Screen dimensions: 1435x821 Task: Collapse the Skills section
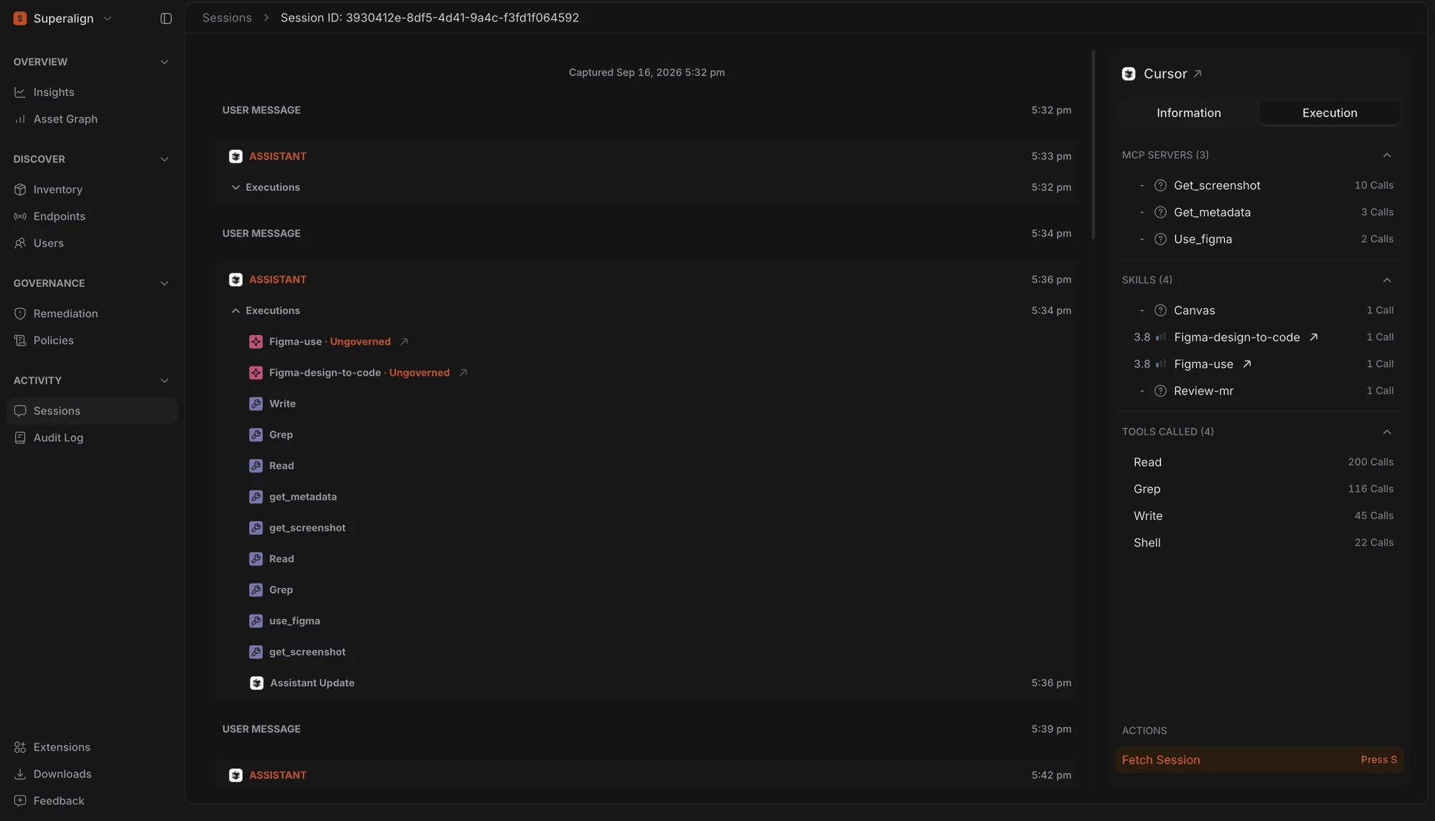click(1387, 280)
